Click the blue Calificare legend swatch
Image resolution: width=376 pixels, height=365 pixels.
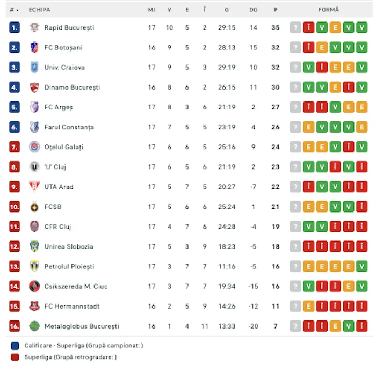tap(15, 346)
